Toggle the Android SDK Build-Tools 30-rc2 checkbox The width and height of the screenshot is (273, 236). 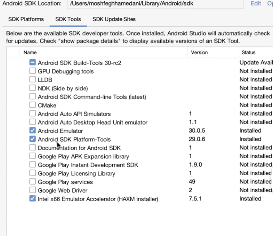(x=33, y=62)
